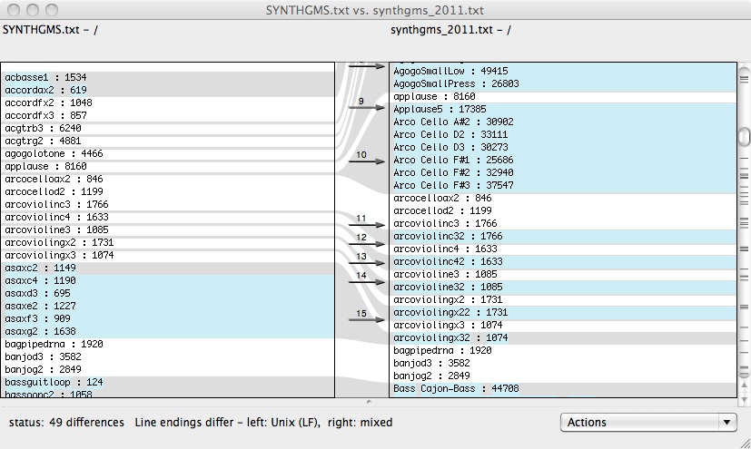Select 'bagpipedrna : 1920' in the left pane
The height and width of the screenshot is (449, 751).
coord(167,344)
